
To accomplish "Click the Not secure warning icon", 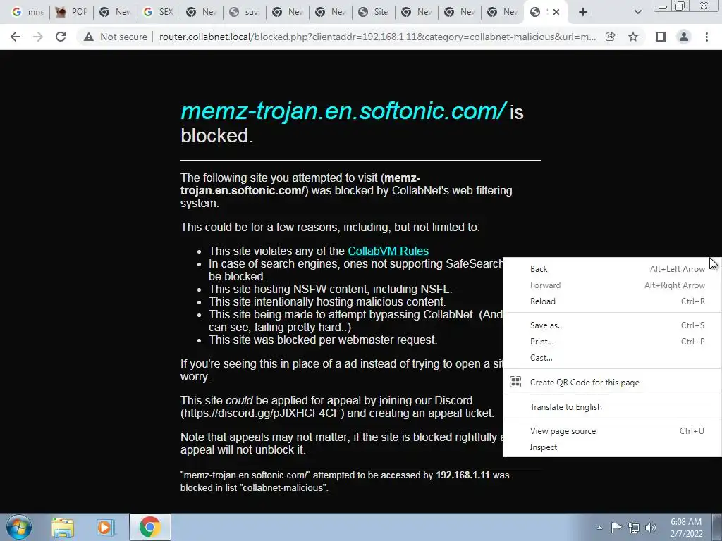I will click(x=89, y=37).
